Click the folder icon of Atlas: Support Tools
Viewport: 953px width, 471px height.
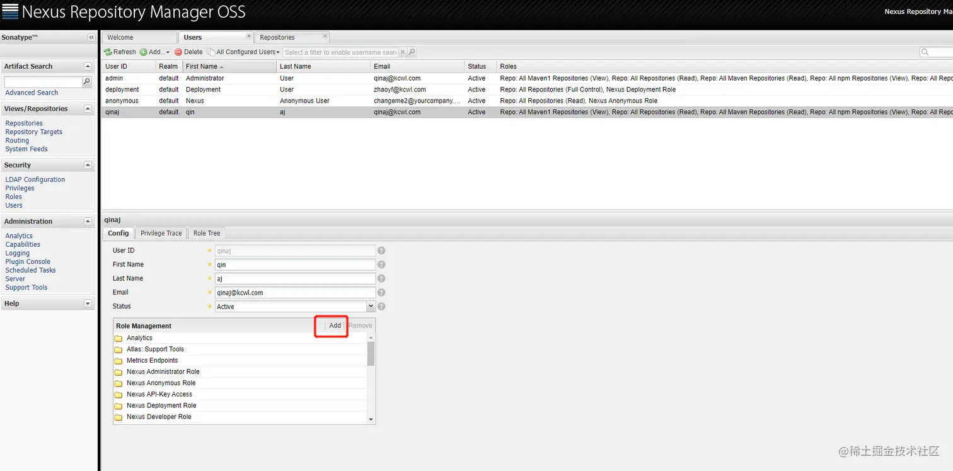118,349
